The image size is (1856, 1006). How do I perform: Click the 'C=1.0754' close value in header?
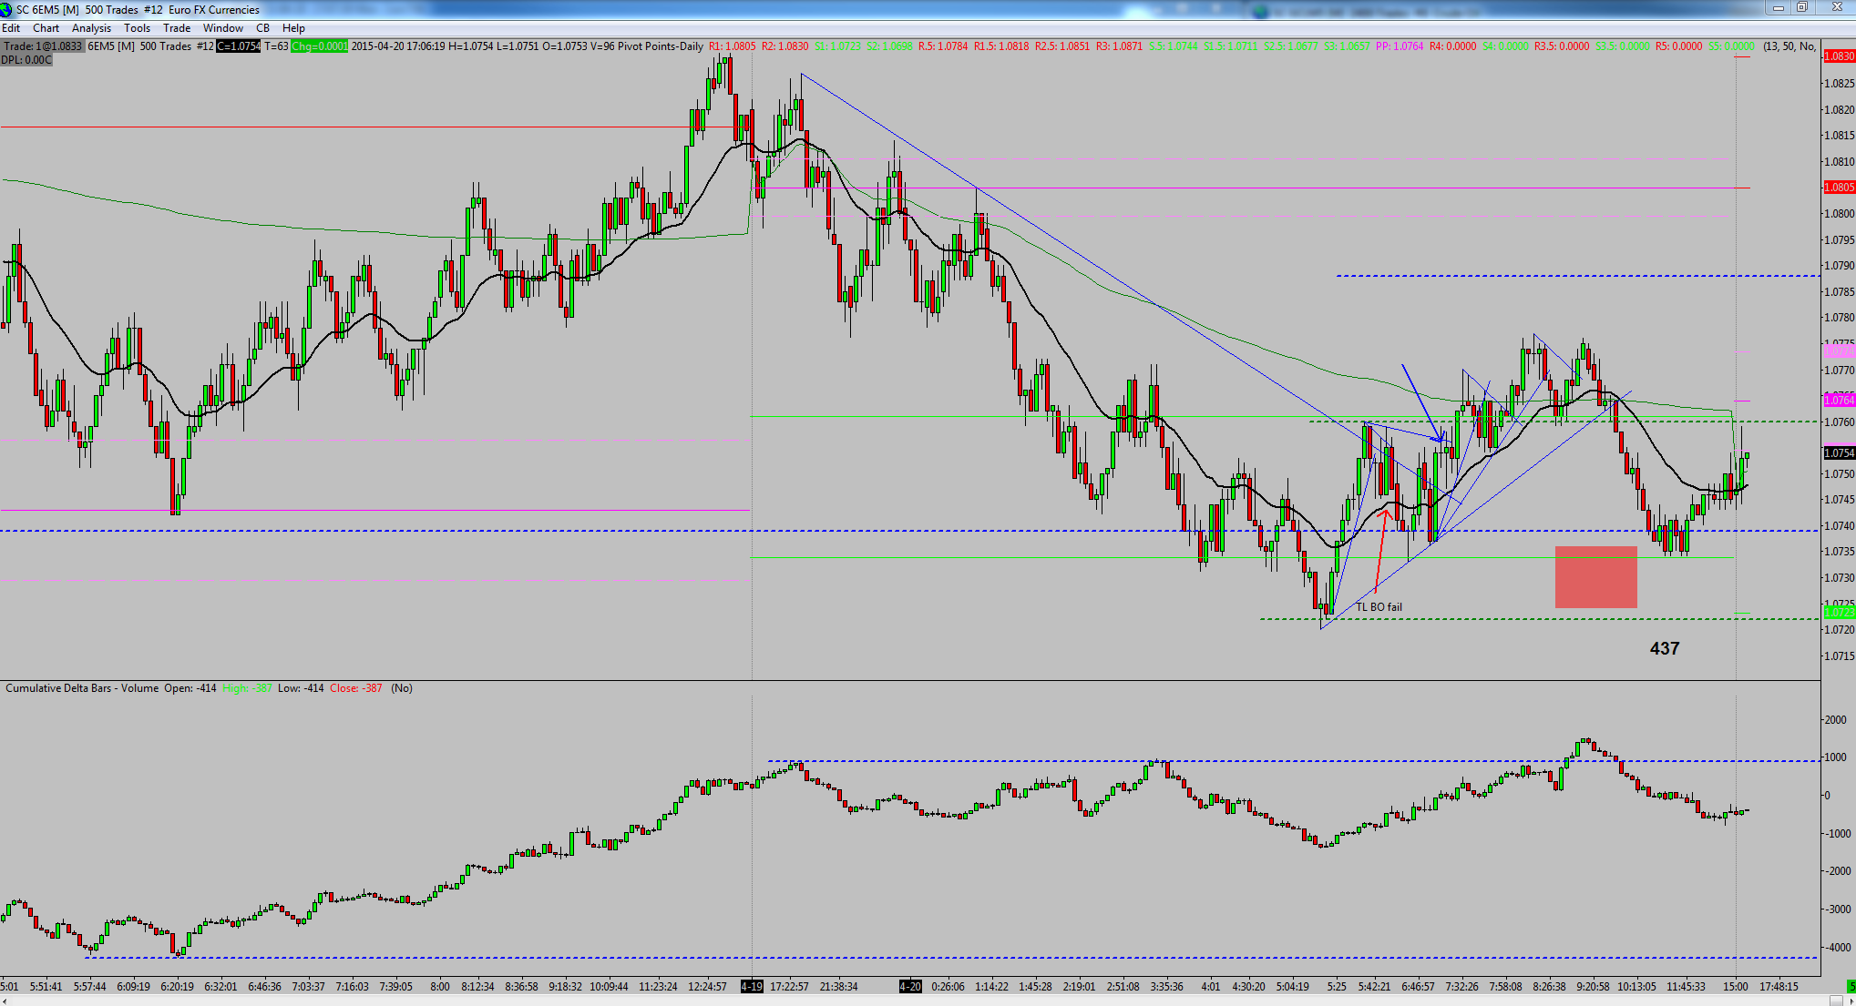[x=238, y=46]
